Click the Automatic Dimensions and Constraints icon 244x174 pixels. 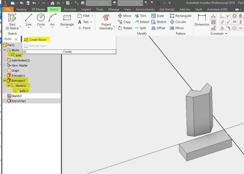(213, 16)
